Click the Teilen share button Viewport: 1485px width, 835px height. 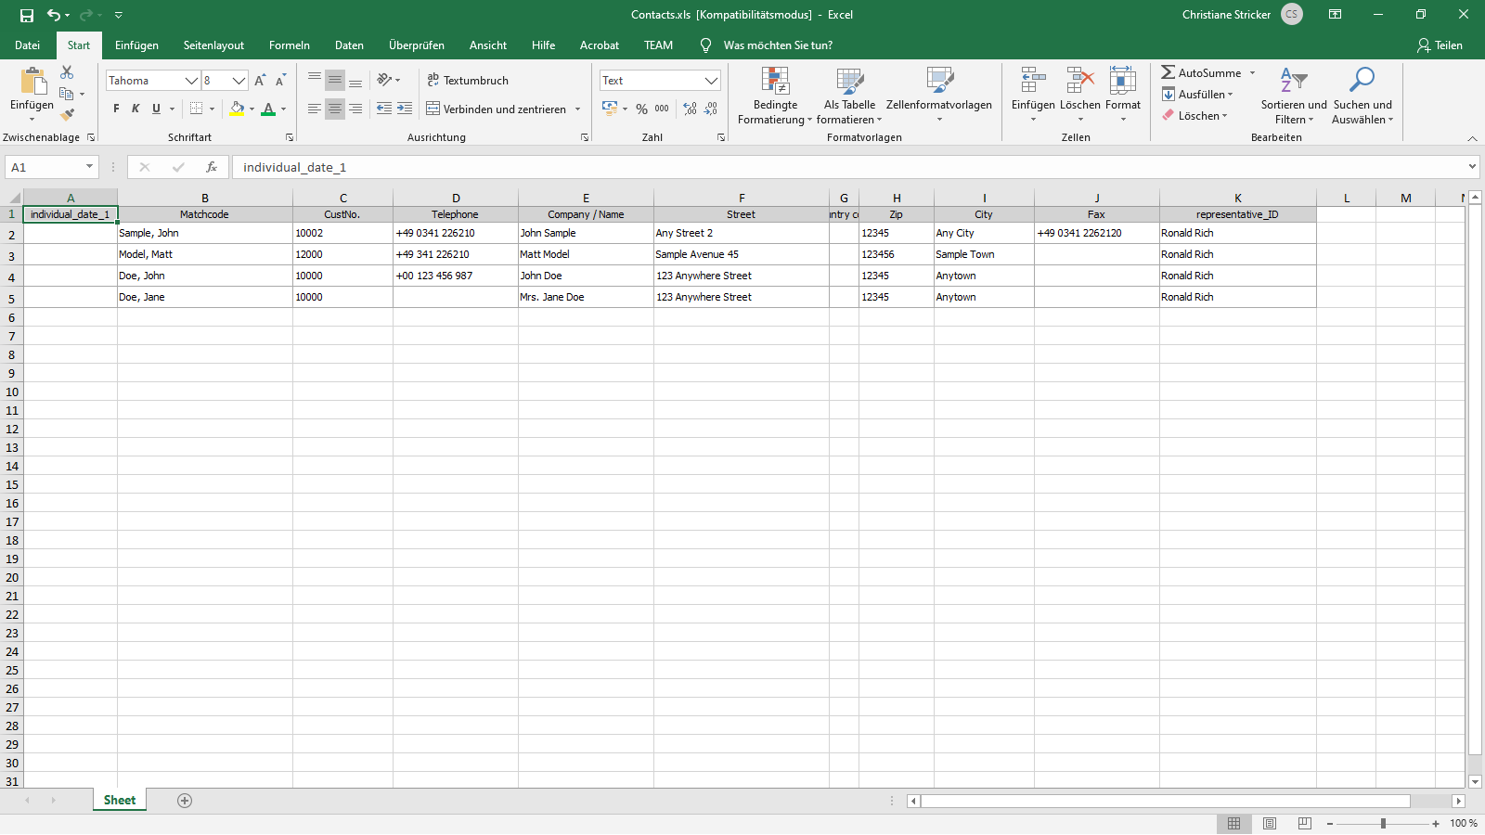point(1440,45)
